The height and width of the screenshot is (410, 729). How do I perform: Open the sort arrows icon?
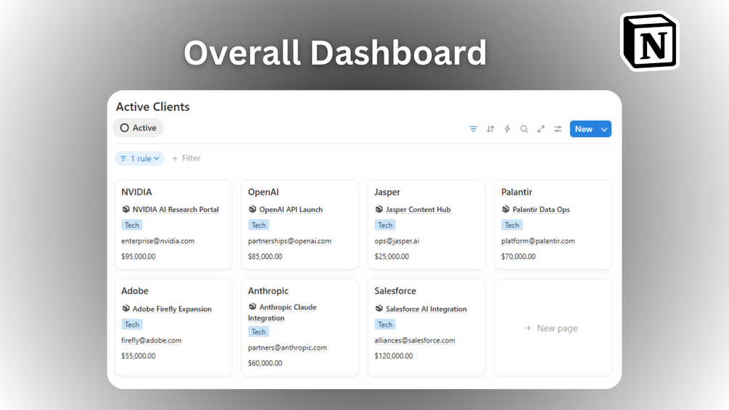490,129
